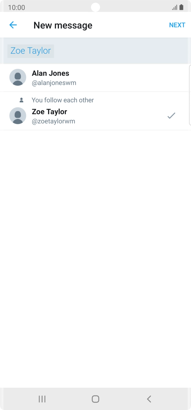Tap Zoe Taylor's avatar picture
The width and height of the screenshot is (191, 410).
pos(18,116)
